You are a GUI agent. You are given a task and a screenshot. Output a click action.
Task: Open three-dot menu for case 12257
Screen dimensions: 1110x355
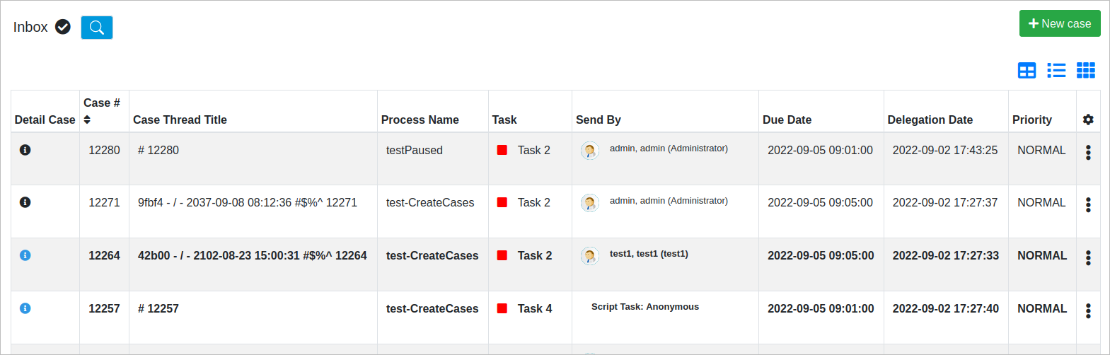(x=1088, y=310)
